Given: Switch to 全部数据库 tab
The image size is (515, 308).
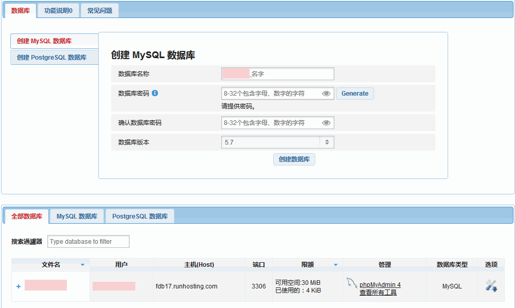Looking at the screenshot, I should click(27, 216).
